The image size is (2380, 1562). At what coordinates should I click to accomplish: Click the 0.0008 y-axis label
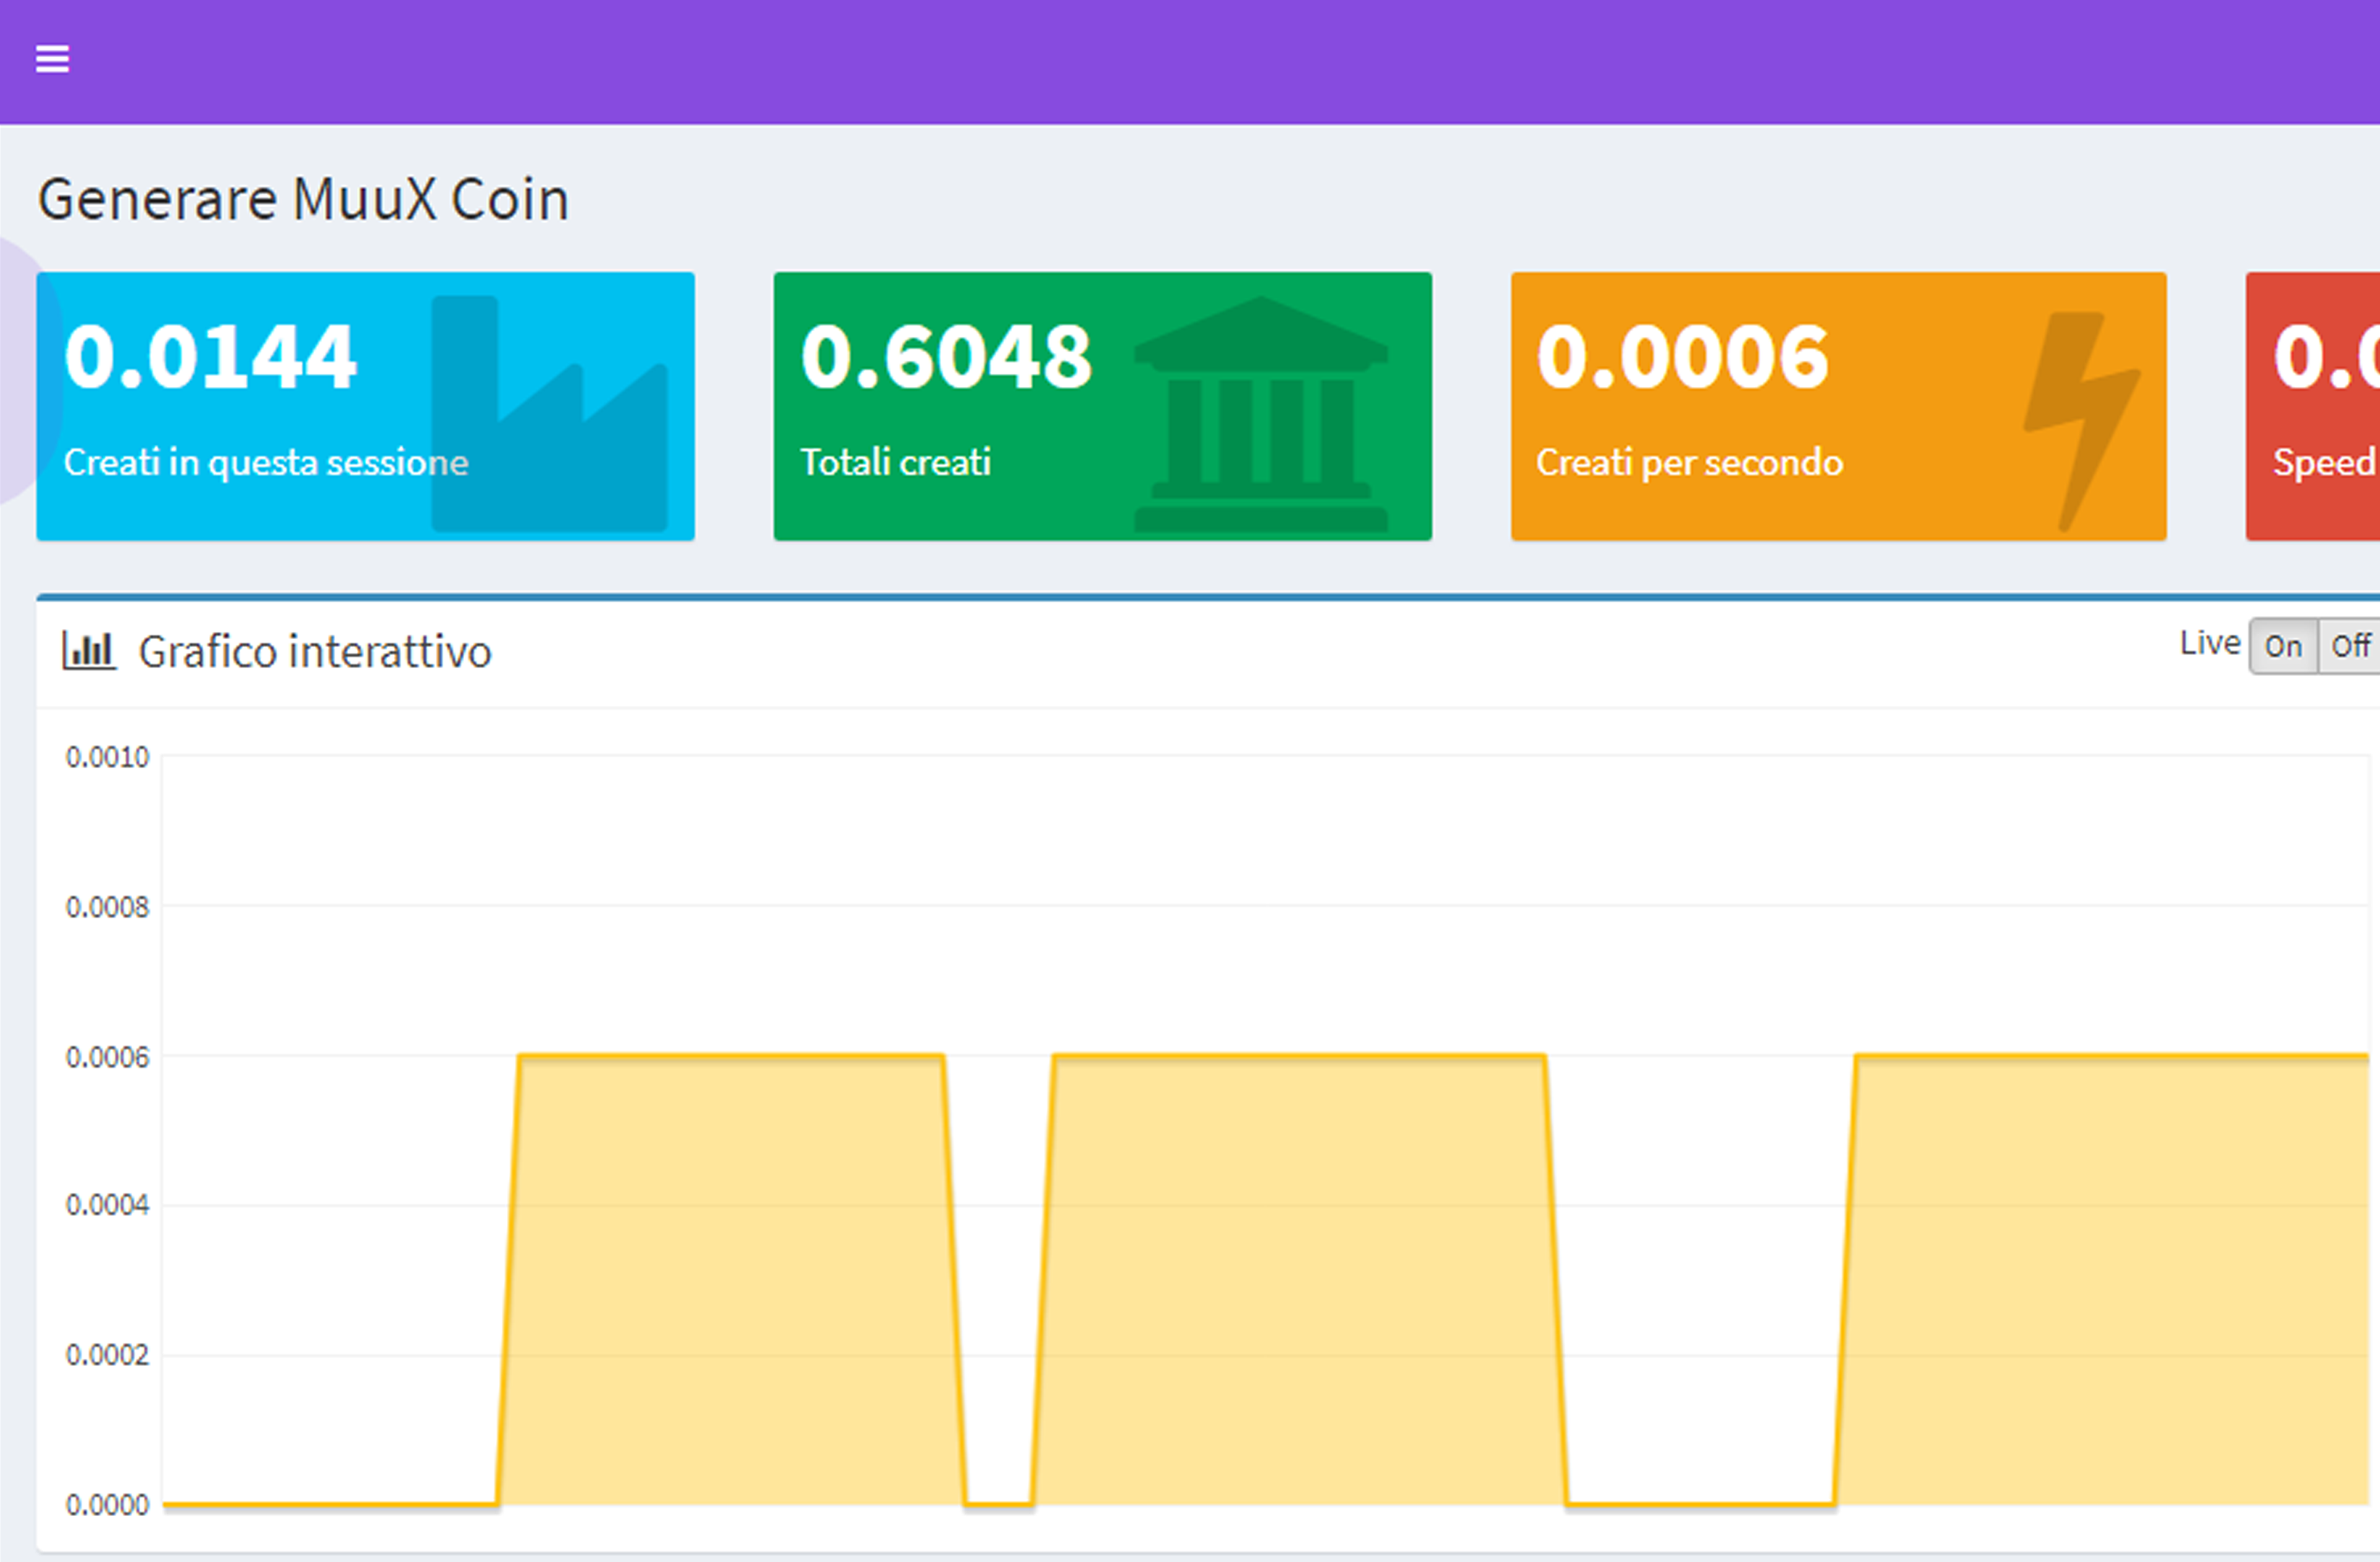(107, 907)
